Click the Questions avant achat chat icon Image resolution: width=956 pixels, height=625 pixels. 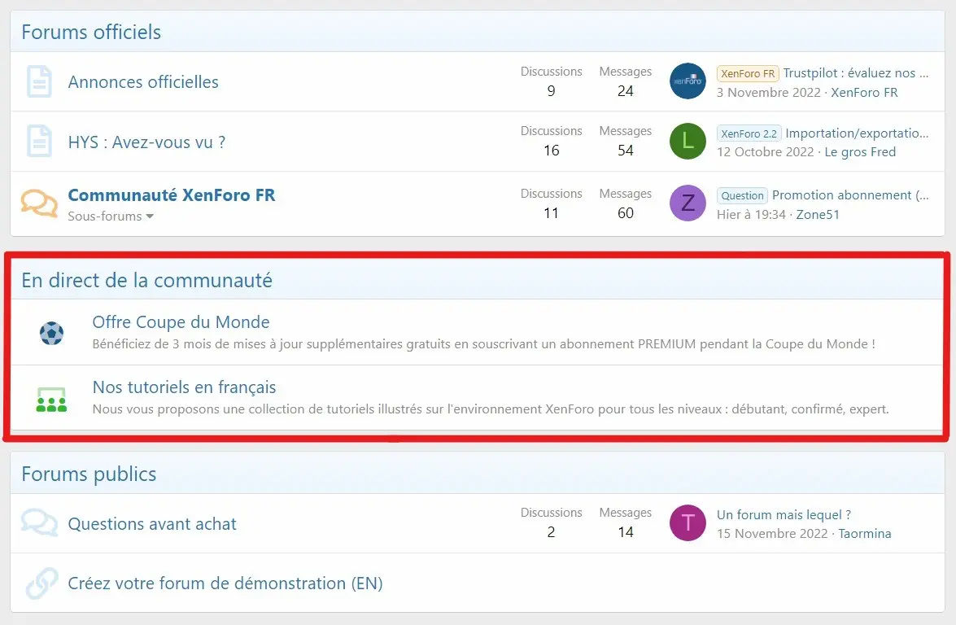tap(39, 523)
